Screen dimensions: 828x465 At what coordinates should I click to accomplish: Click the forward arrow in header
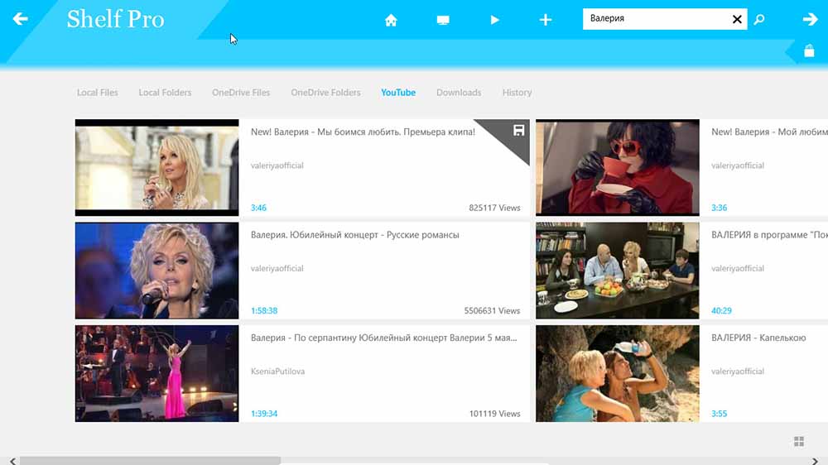click(810, 19)
